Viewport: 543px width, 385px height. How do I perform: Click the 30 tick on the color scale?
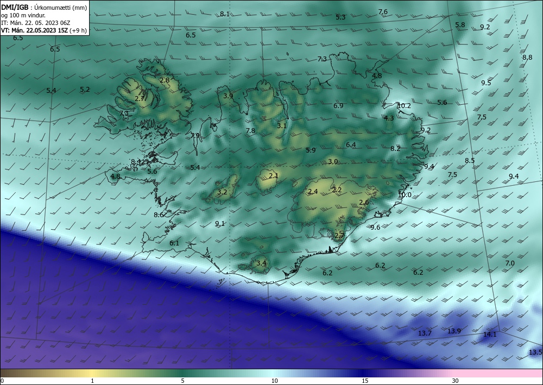tap(456, 381)
